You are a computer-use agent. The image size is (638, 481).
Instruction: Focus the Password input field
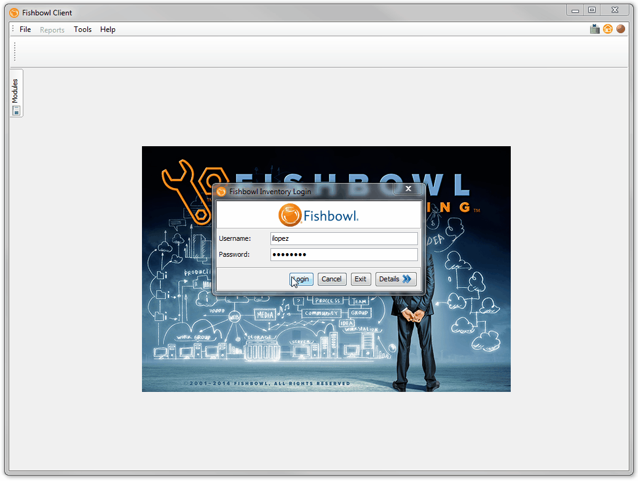[x=344, y=254]
